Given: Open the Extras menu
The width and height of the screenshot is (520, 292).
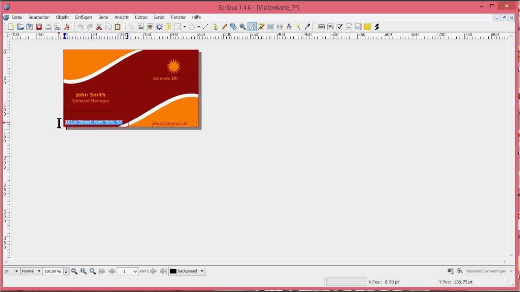Looking at the screenshot, I should point(141,17).
